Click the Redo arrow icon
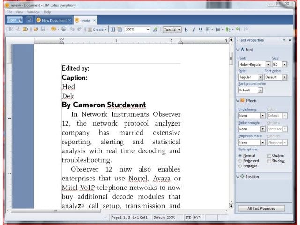Viewport: 300px width, 225px height. [79, 29]
